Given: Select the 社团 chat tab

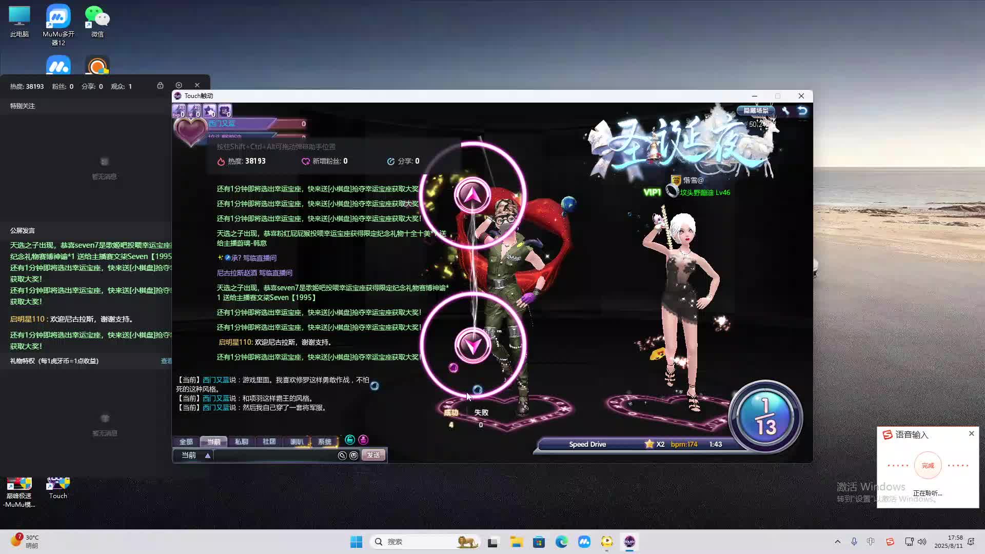Looking at the screenshot, I should click(269, 442).
